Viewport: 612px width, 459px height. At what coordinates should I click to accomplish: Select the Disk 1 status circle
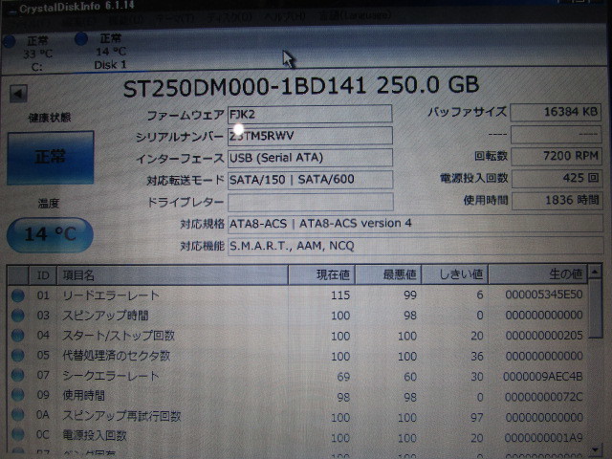coord(80,38)
